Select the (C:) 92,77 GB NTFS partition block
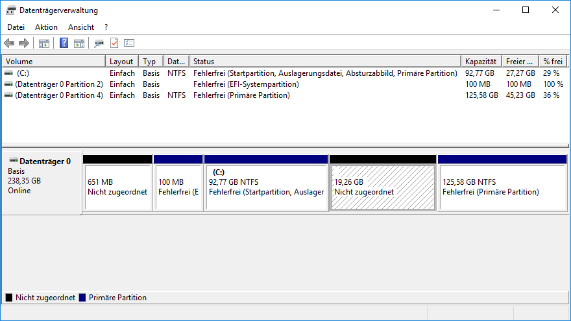The image size is (571, 321). [x=266, y=183]
